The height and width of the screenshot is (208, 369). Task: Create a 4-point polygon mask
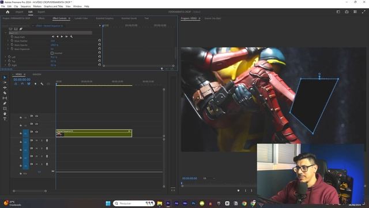pyautogui.click(x=16, y=29)
